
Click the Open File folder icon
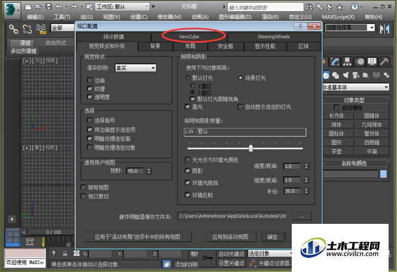point(38,7)
